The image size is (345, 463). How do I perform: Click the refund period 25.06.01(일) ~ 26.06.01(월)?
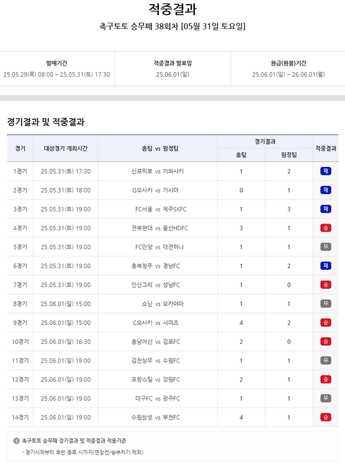point(288,75)
